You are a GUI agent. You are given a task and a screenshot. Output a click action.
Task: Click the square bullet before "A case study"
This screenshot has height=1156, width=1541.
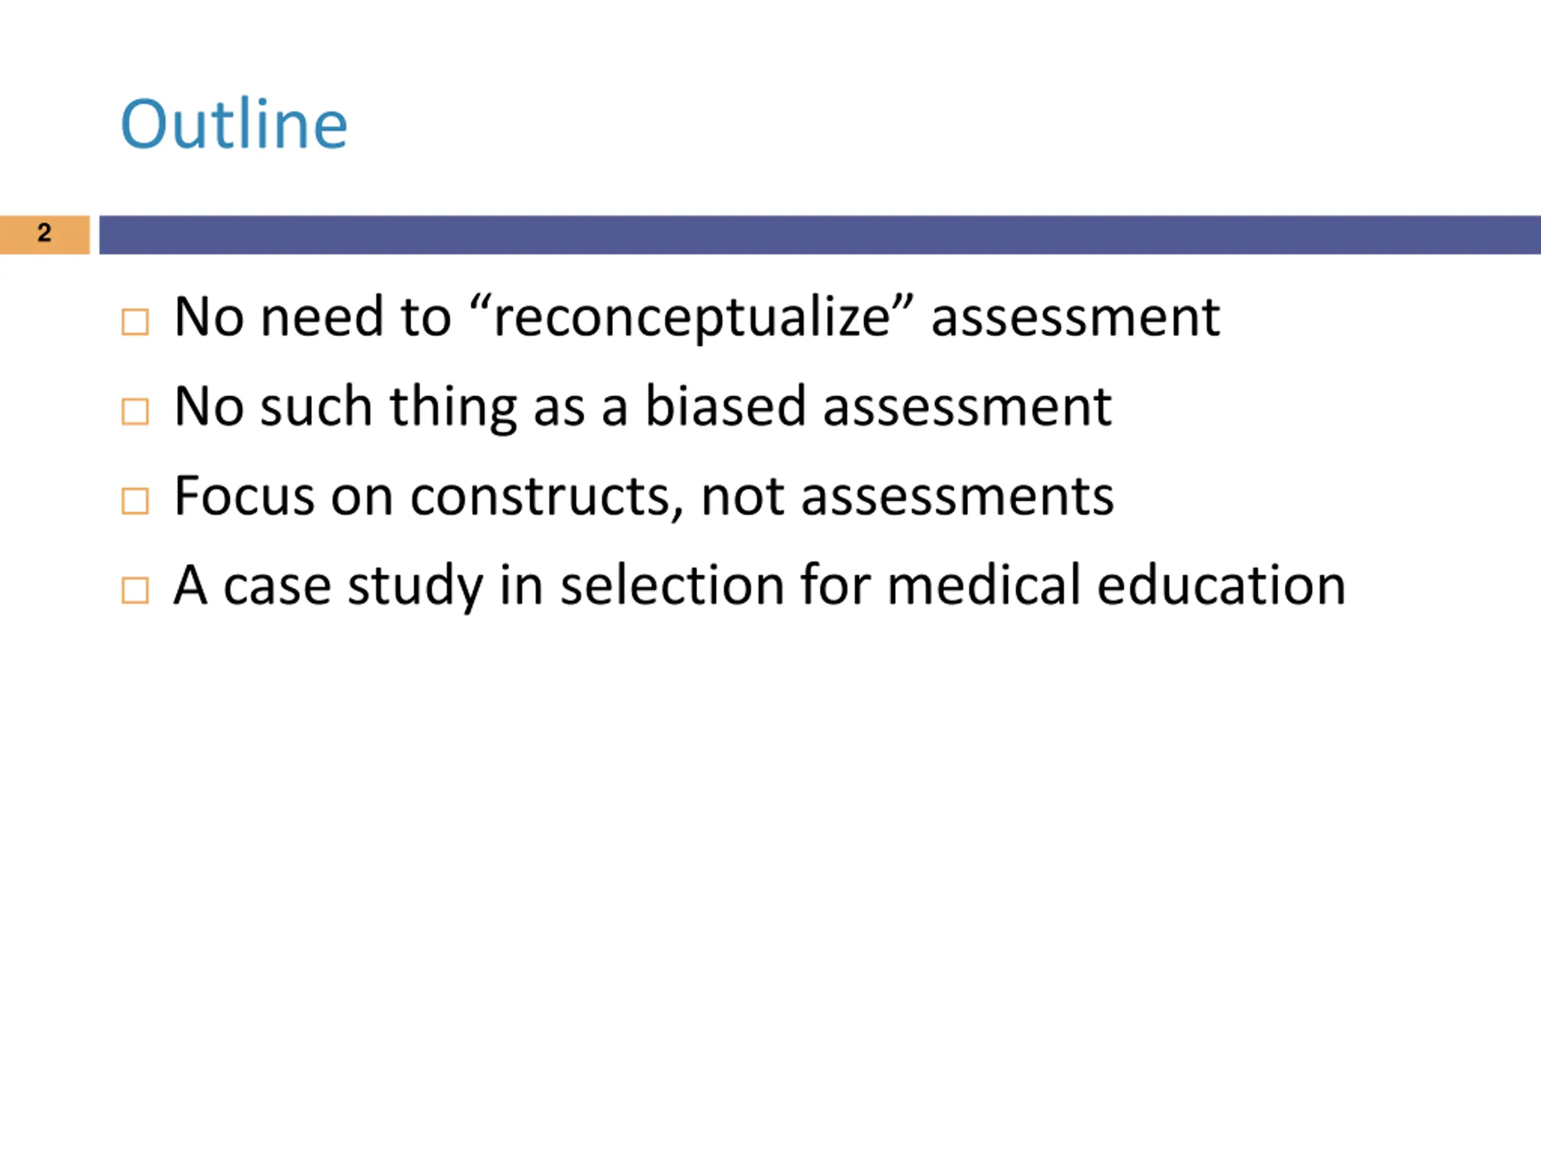click(134, 589)
